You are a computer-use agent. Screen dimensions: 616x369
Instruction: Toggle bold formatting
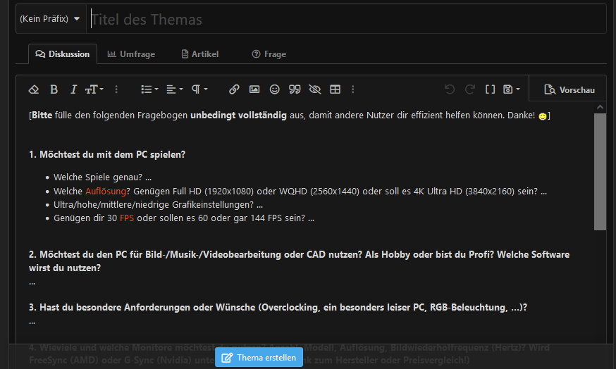54,89
